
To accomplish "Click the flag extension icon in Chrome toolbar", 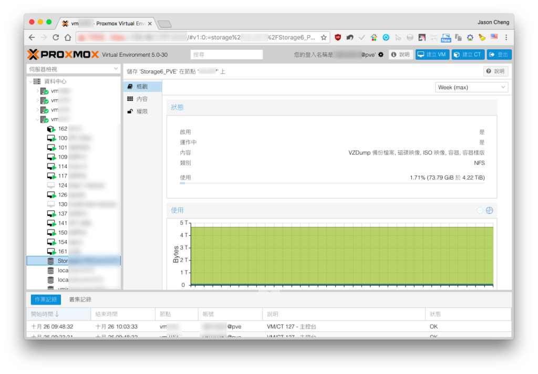I will pos(494,37).
